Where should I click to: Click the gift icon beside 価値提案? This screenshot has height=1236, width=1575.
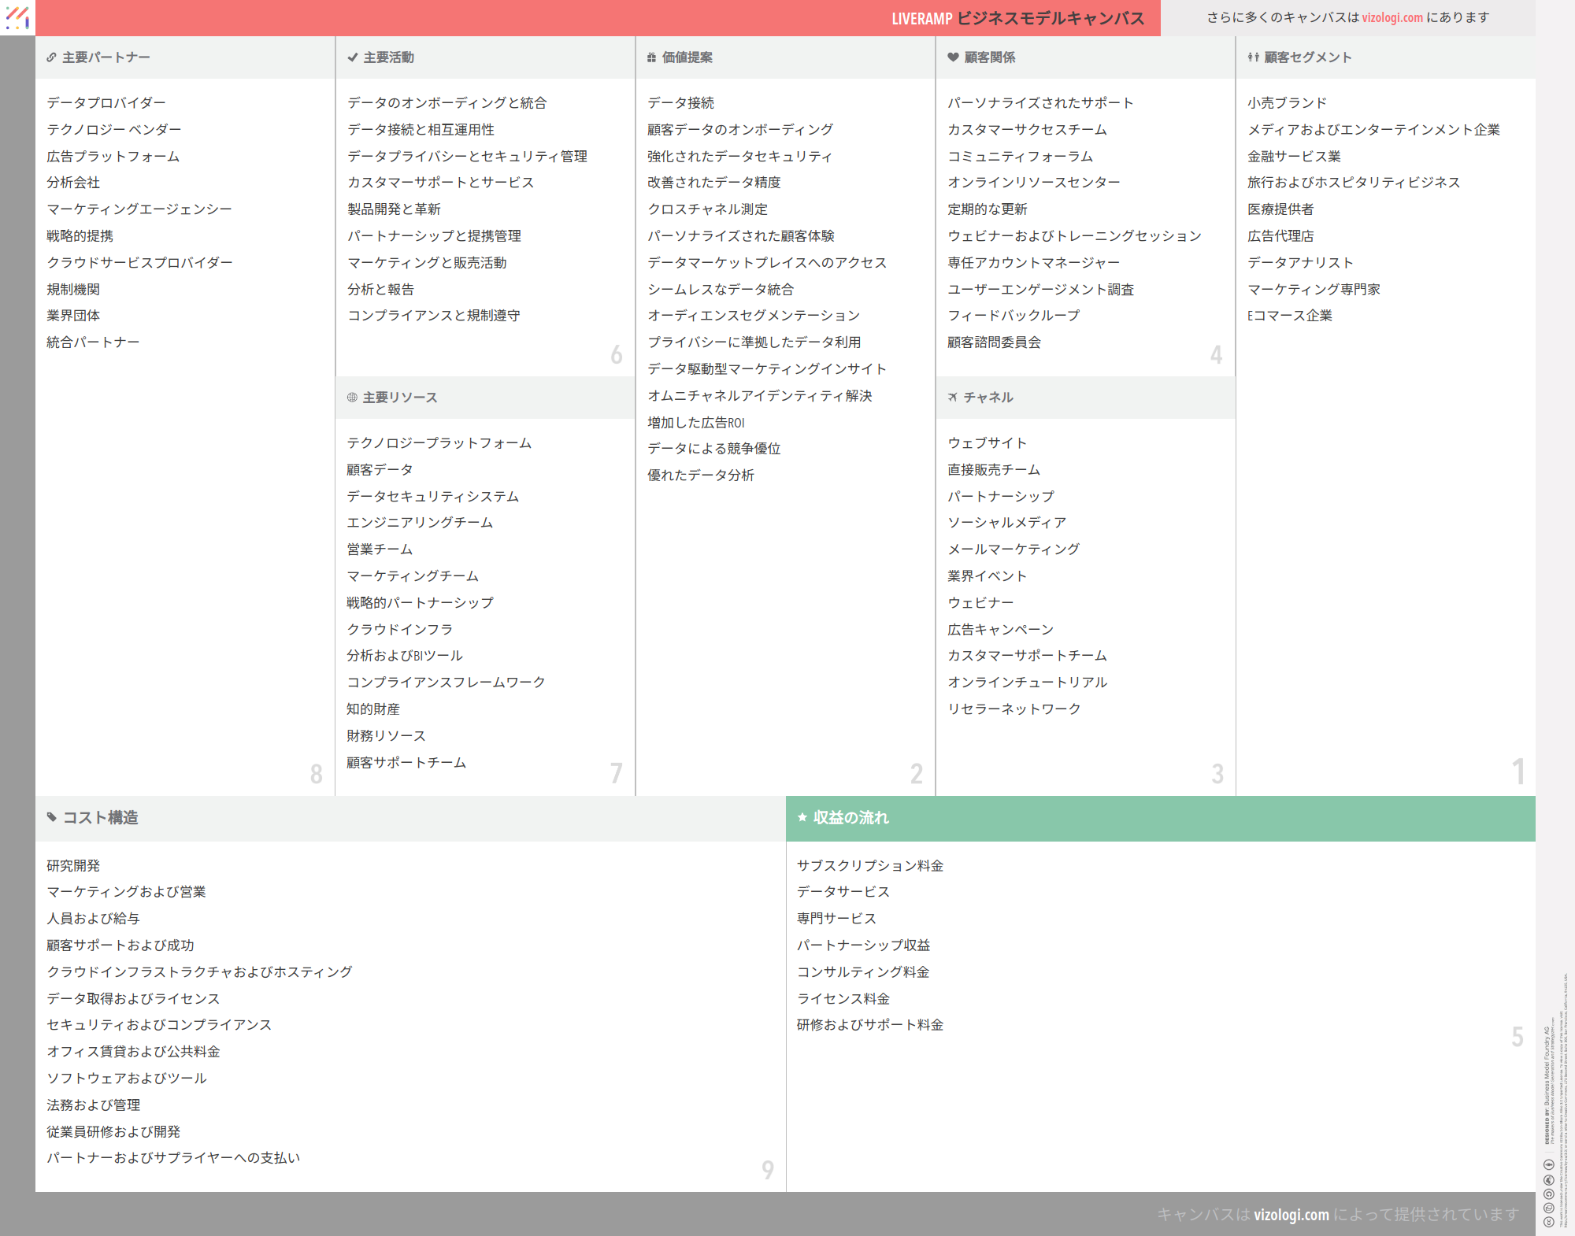(x=651, y=57)
